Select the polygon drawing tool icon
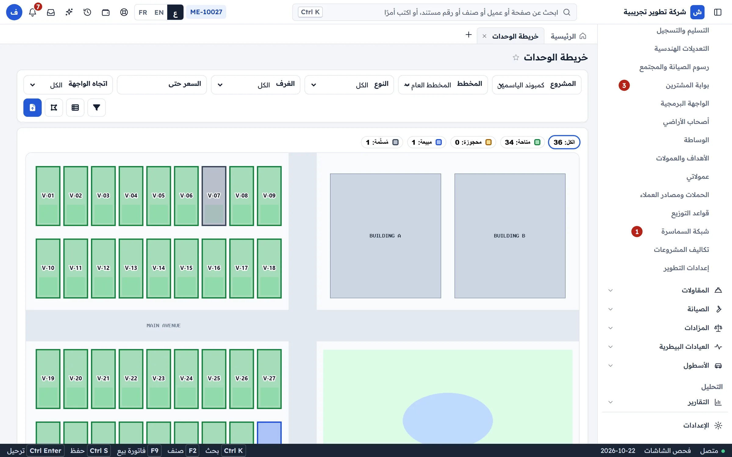The width and height of the screenshot is (732, 457). coord(54,108)
